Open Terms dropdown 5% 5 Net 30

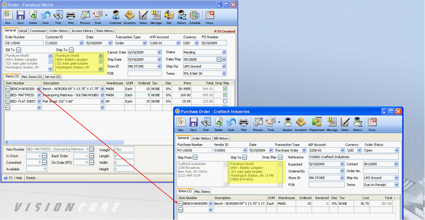coord(224,74)
